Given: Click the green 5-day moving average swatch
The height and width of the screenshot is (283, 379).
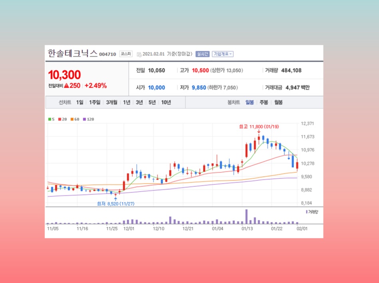Looking at the screenshot, I should point(50,119).
